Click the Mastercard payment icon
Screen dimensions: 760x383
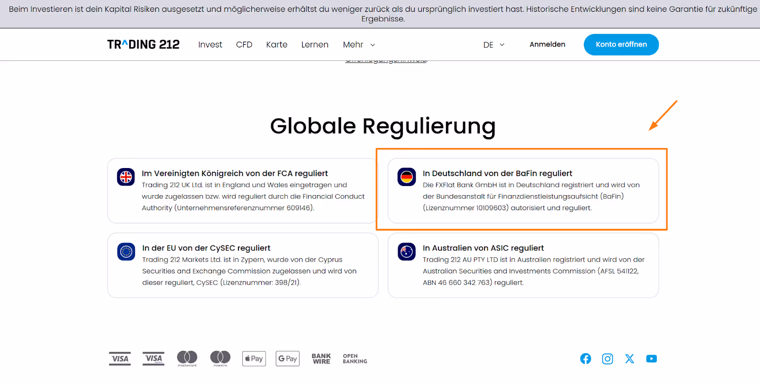tap(187, 358)
